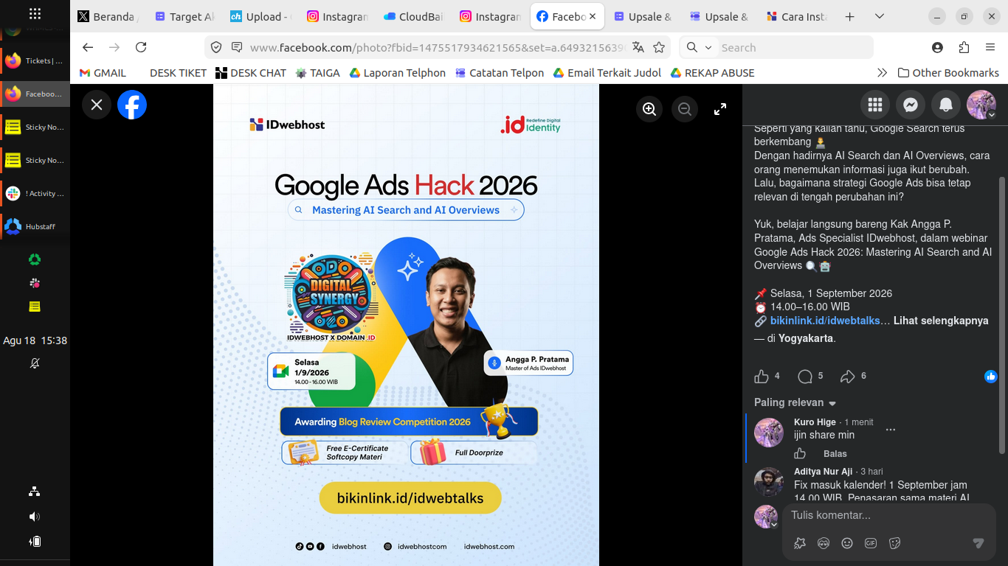Reload the current page

click(141, 47)
